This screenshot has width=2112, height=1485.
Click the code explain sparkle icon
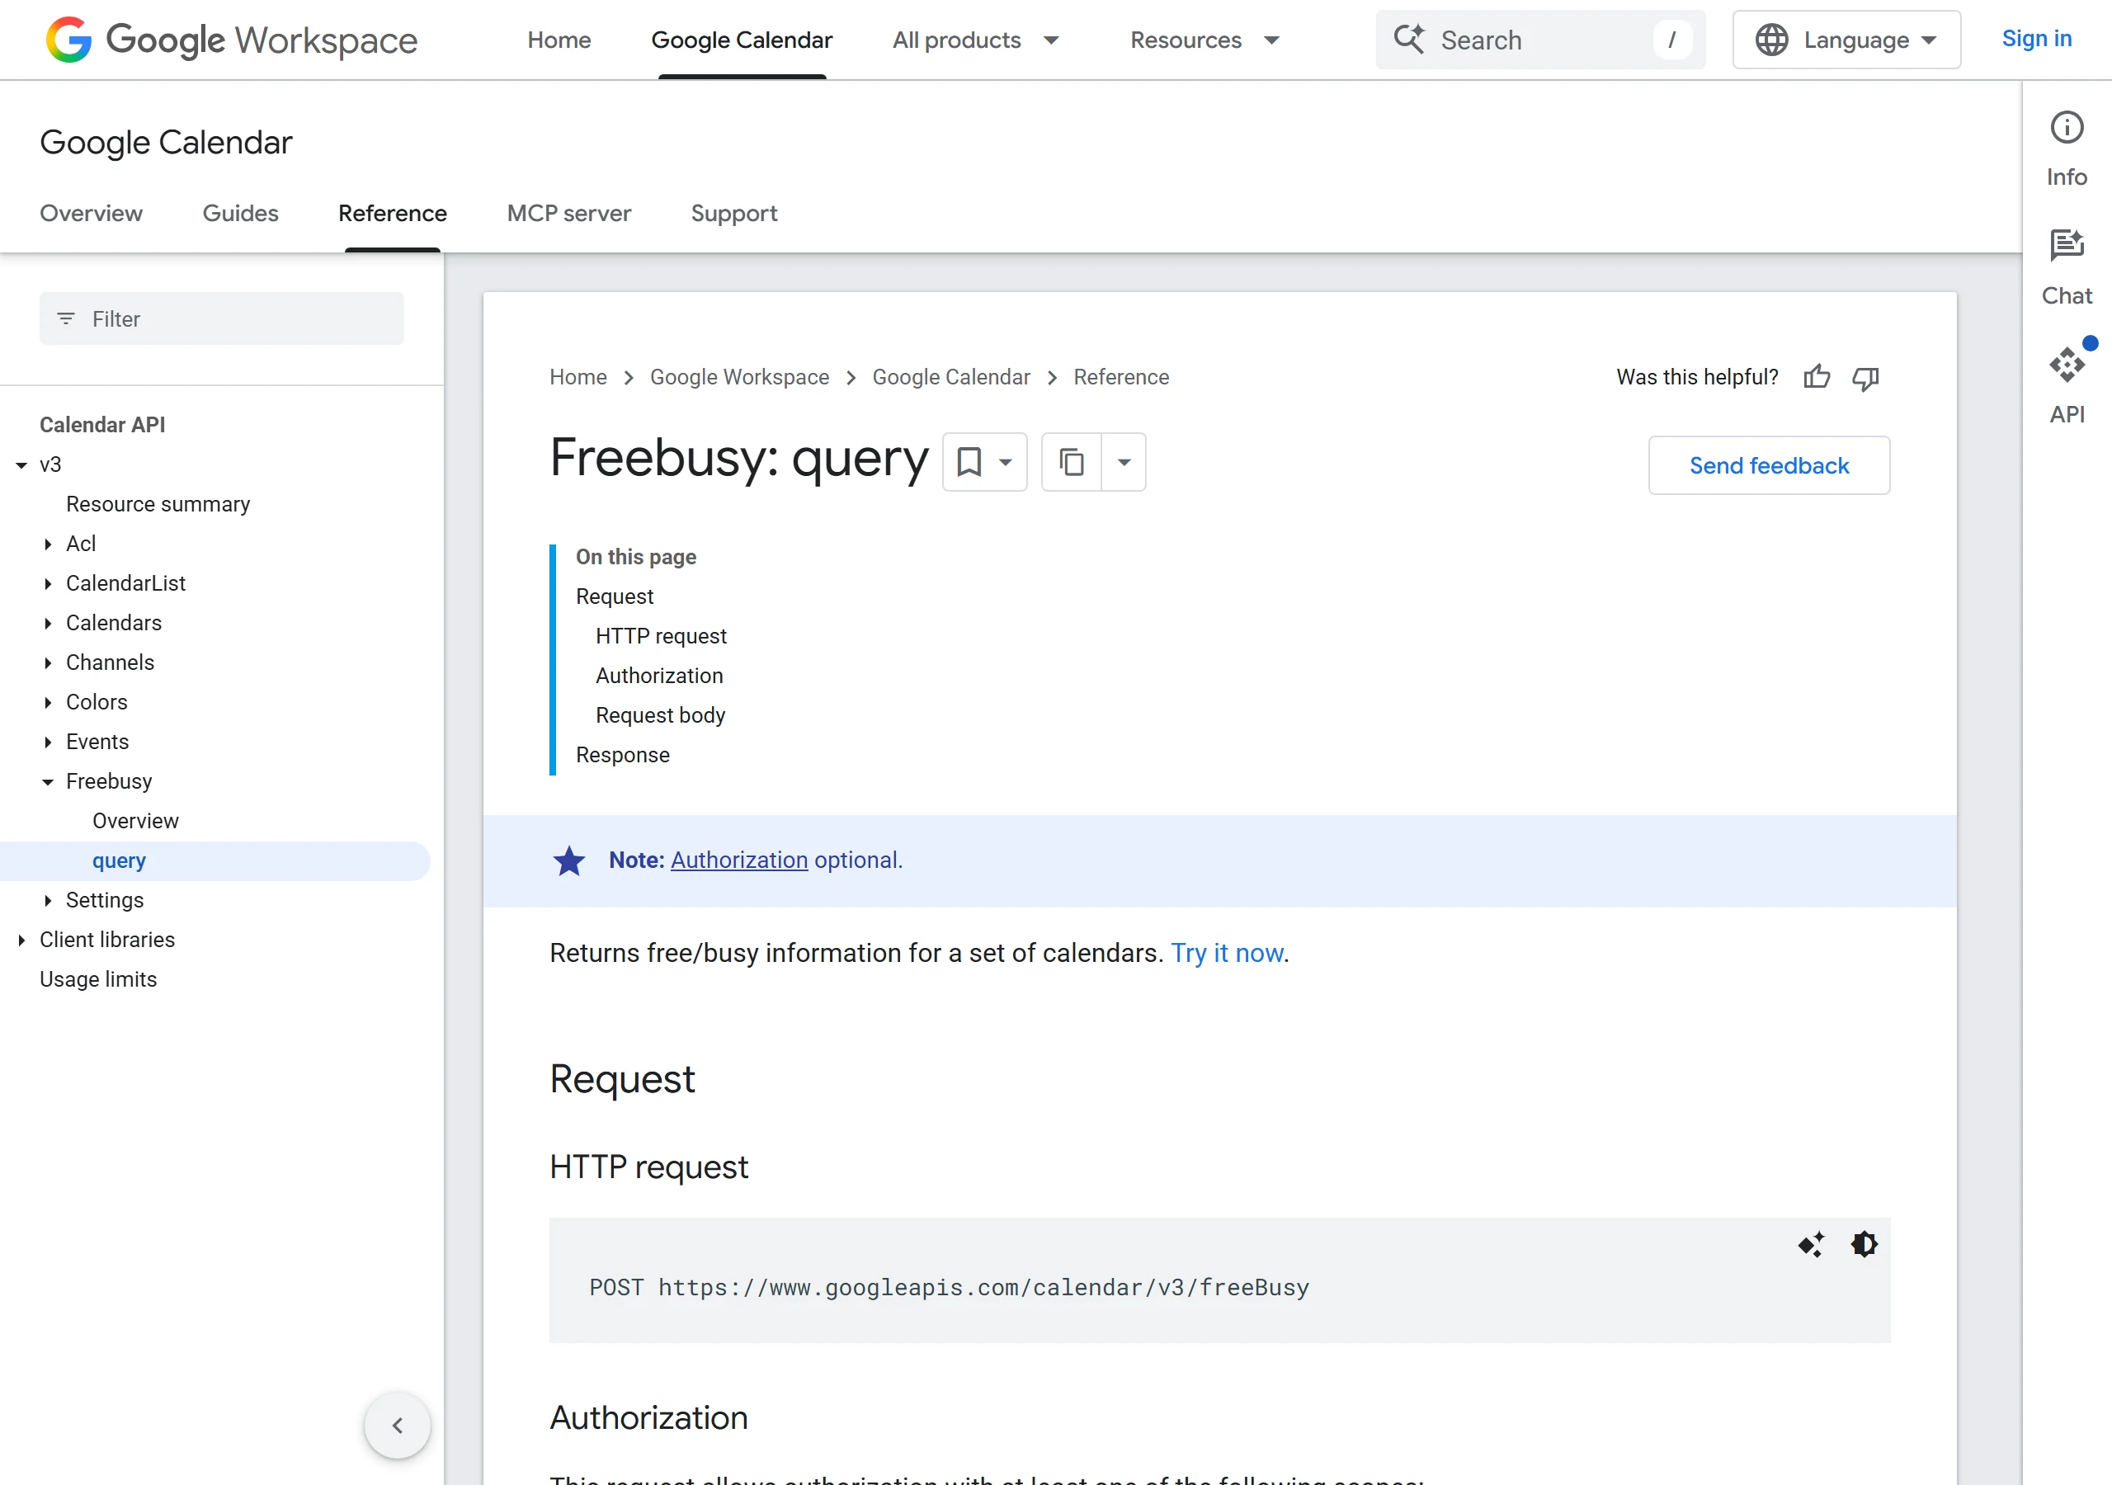(x=1811, y=1244)
